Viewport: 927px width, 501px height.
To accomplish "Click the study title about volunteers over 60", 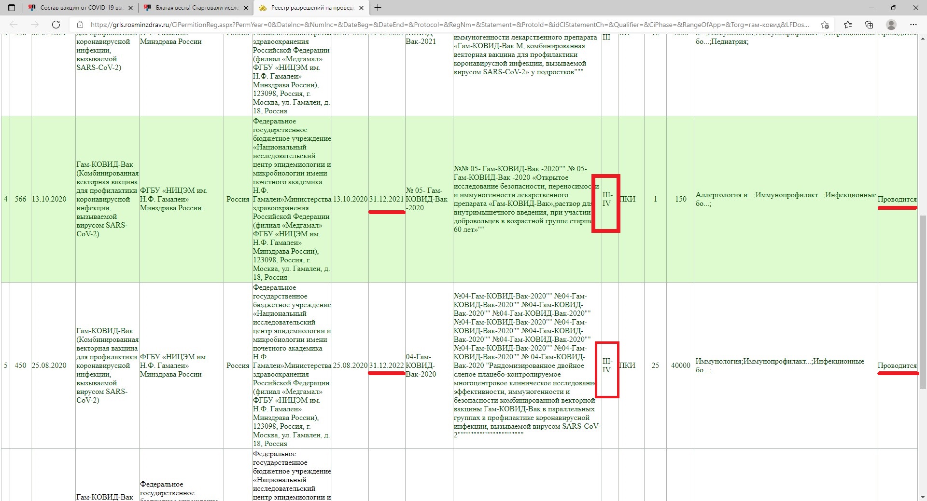I will point(526,199).
